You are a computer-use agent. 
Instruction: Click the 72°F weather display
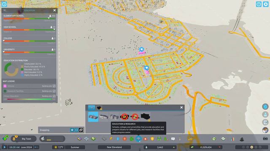[x=59, y=147]
